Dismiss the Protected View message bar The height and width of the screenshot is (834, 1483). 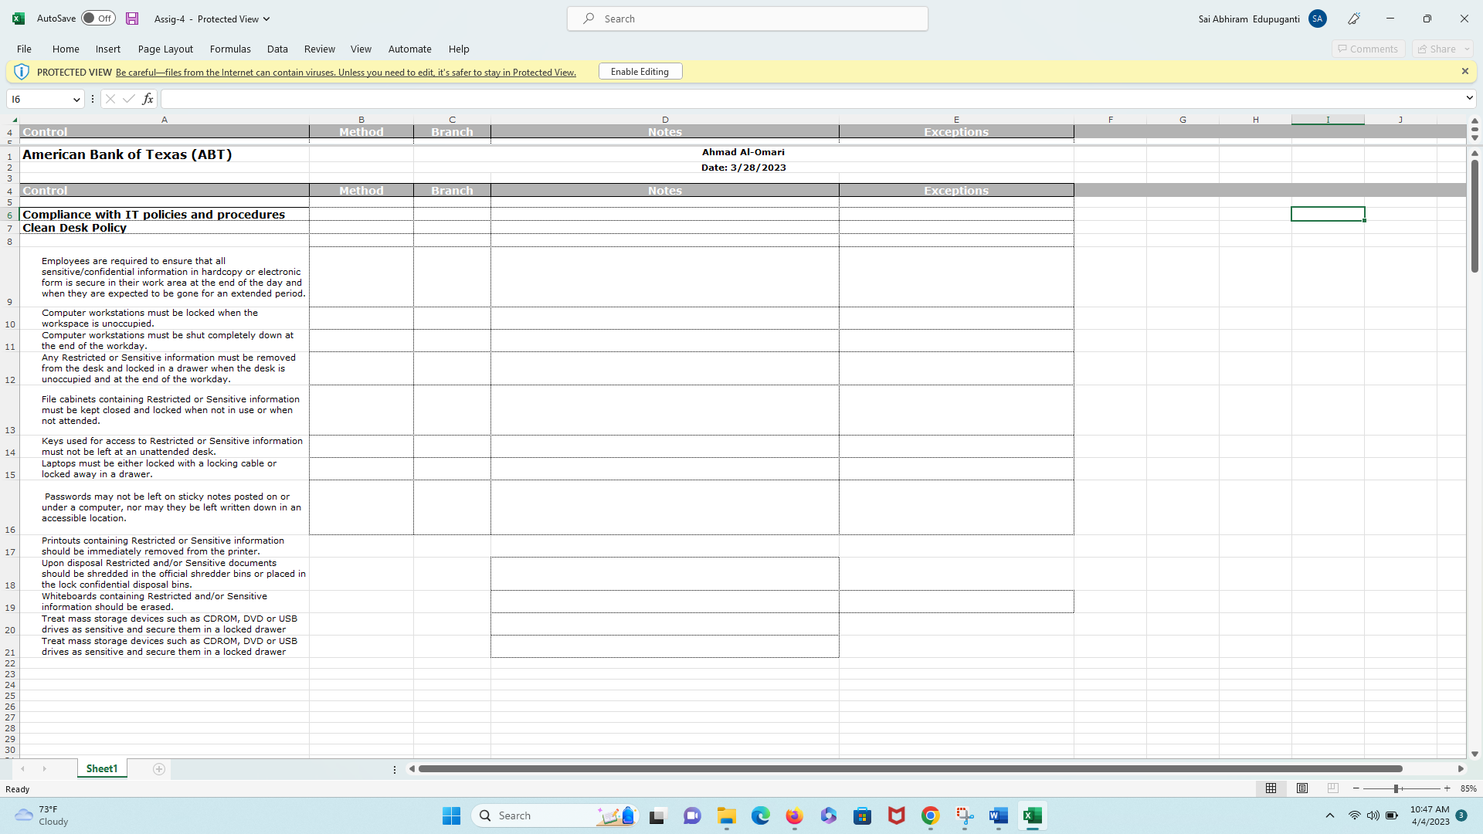click(x=1464, y=71)
